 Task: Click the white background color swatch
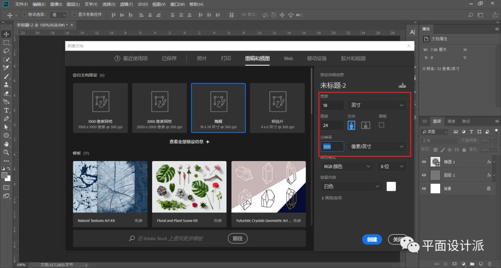click(391, 186)
